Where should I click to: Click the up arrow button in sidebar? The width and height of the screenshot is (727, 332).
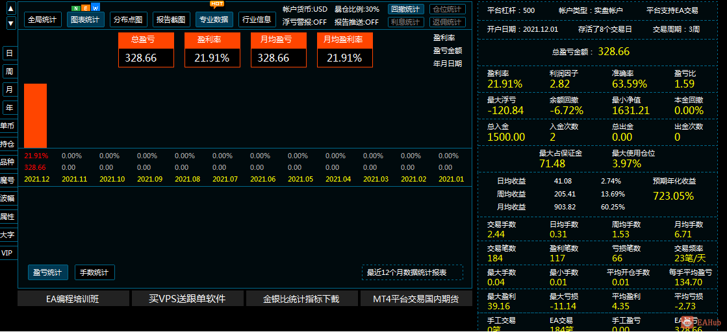coord(11,8)
